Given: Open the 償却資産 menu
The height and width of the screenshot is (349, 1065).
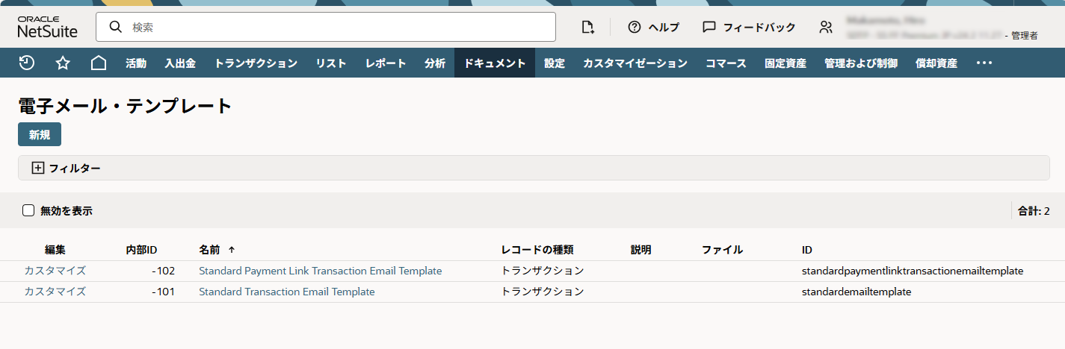Looking at the screenshot, I should pyautogui.click(x=936, y=63).
